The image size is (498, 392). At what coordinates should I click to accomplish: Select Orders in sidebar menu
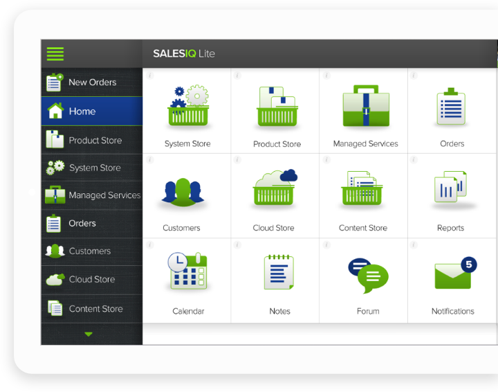coord(92,223)
